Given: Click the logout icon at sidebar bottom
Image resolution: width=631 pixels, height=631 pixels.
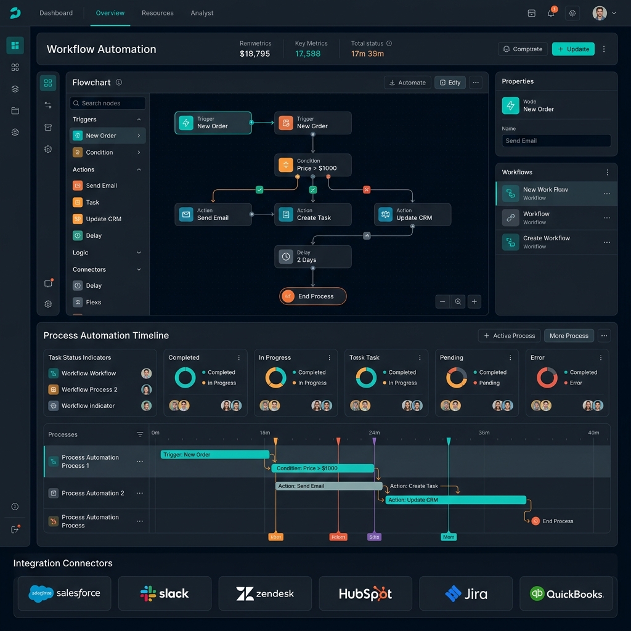Looking at the screenshot, I should click(15, 529).
